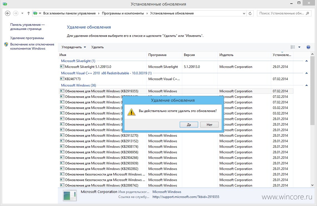Click the icon of update KB2913152
The width and height of the screenshot is (317, 206).
pyautogui.click(x=62, y=141)
